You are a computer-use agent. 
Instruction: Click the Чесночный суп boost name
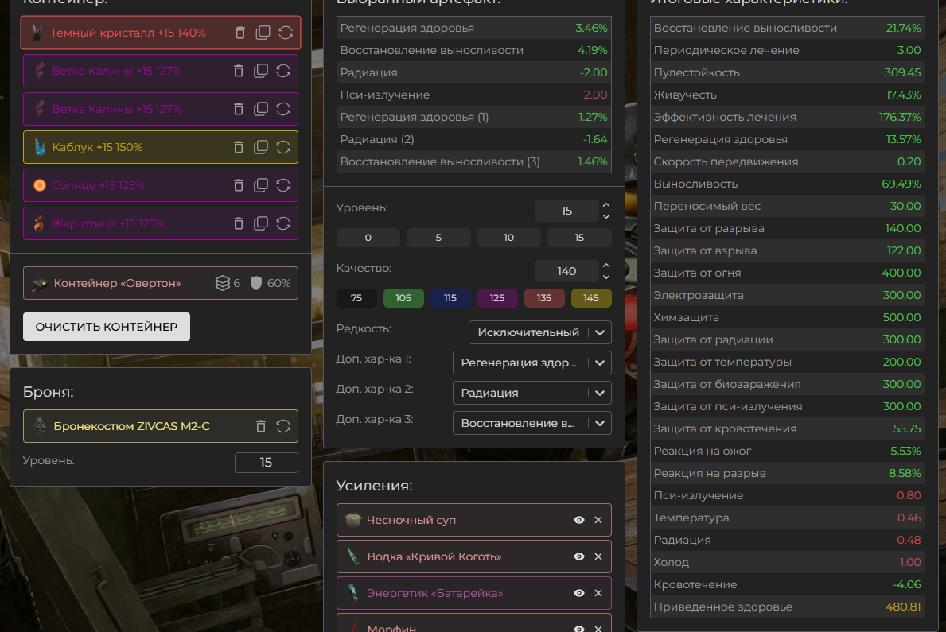[411, 520]
